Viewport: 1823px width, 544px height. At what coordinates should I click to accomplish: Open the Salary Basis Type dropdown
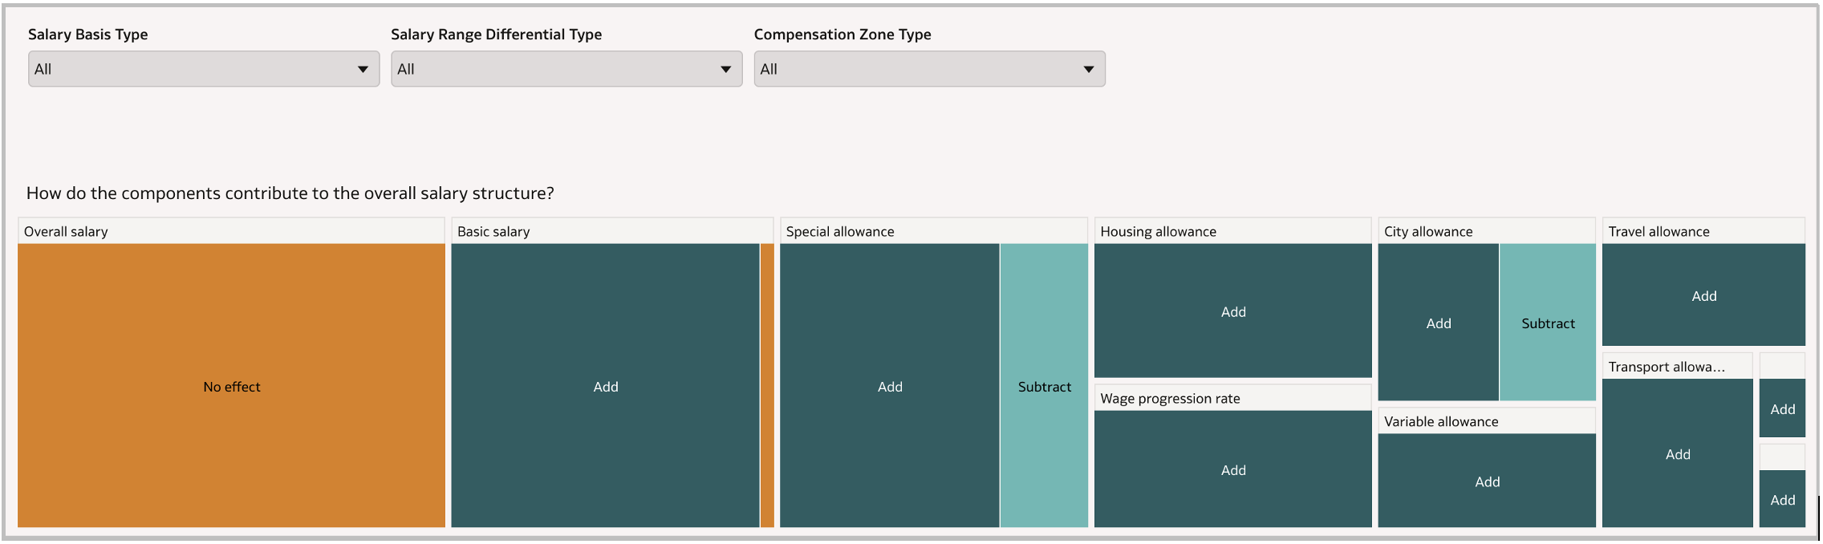[x=203, y=69]
